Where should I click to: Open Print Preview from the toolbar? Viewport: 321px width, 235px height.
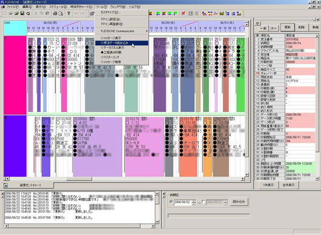[x=61, y=13]
